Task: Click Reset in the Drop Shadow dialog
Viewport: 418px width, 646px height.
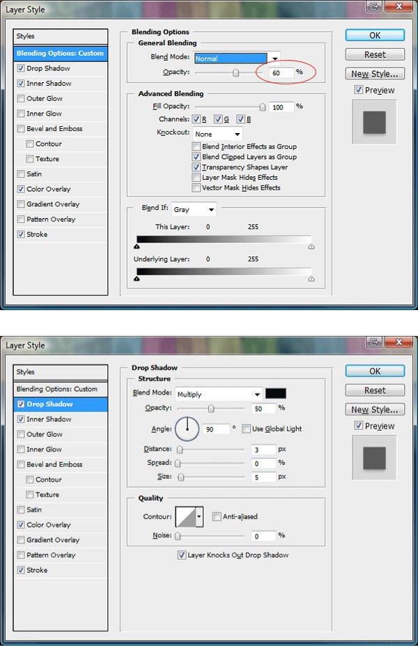Action: tap(375, 390)
